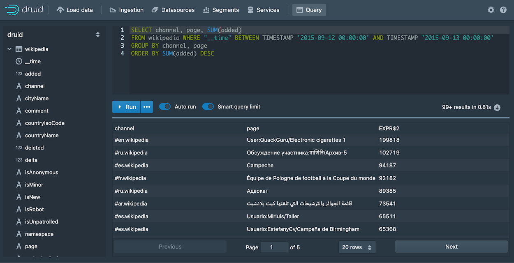The width and height of the screenshot is (514, 263).
Task: Go to the Next results page
Action: tap(451, 247)
